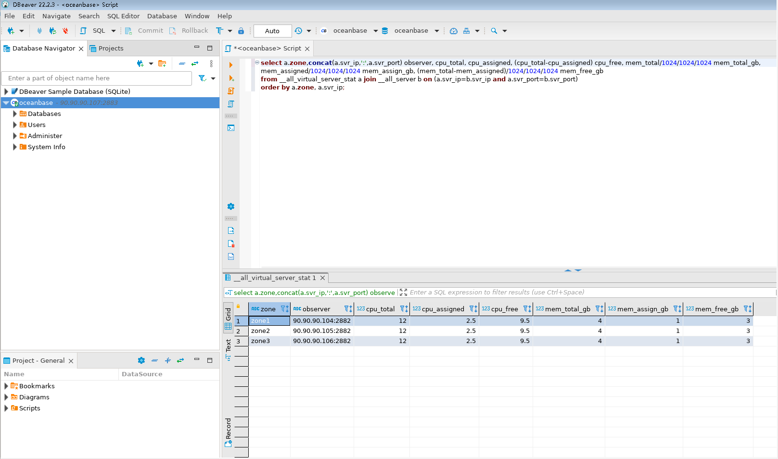Screen dimensions: 778x459
Task: Expand the Administer folder
Action: [x=15, y=136]
